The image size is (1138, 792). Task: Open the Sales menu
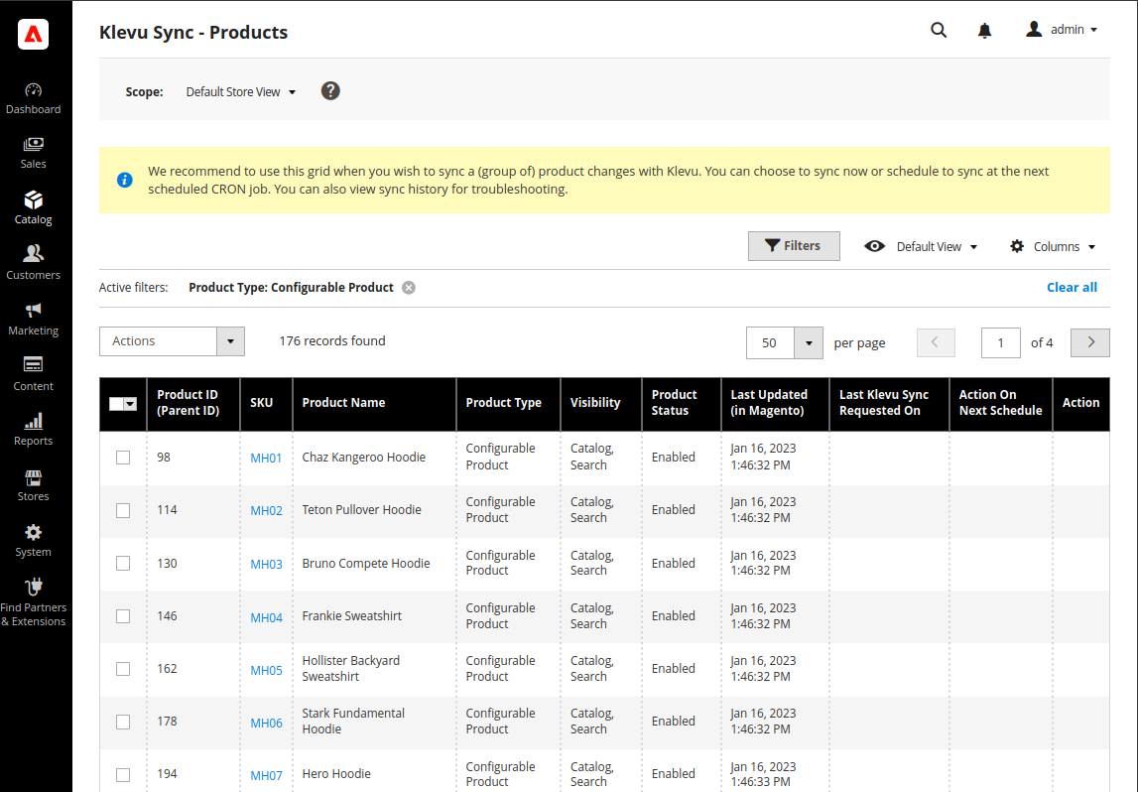coord(34,153)
